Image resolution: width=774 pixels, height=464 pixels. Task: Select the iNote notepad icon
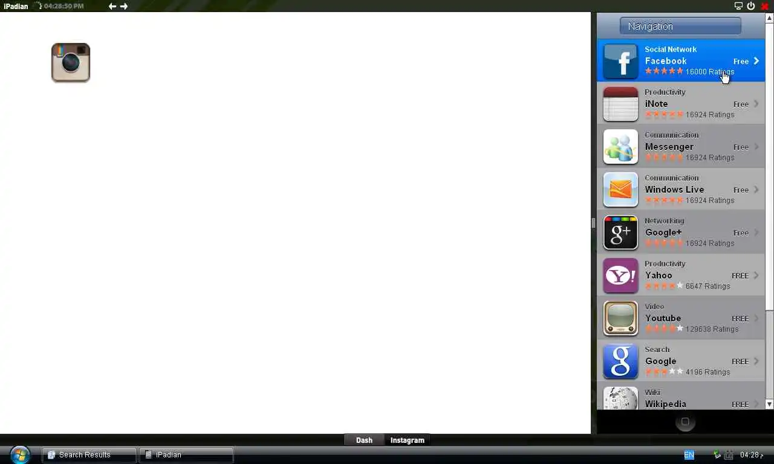click(620, 104)
